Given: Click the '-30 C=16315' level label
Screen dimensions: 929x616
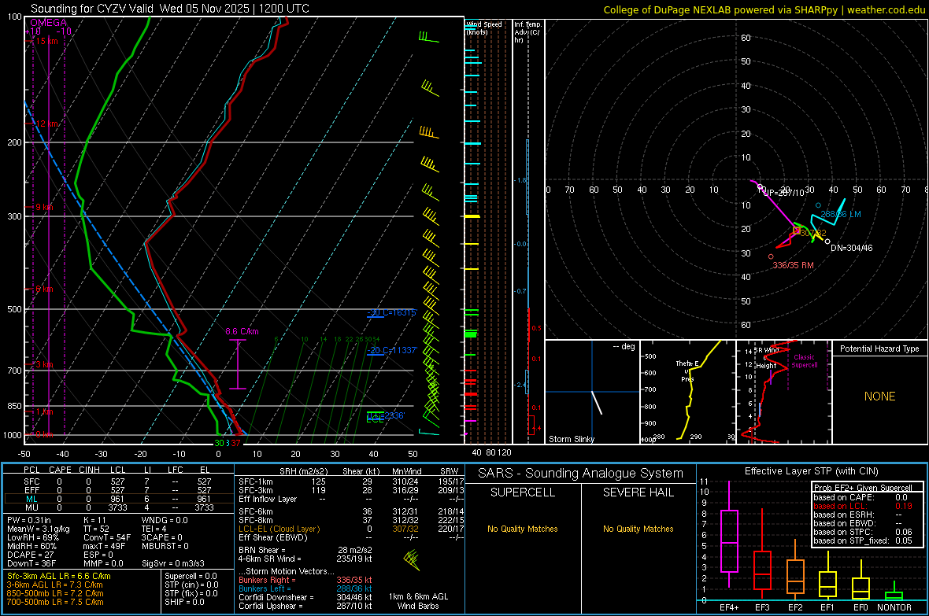Looking at the screenshot, I should tap(392, 312).
